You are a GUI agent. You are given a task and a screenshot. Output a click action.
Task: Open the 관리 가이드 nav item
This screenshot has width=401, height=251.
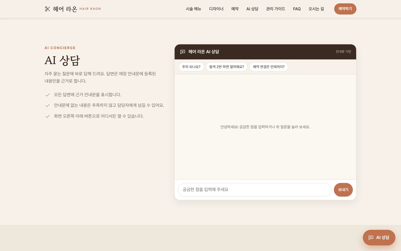click(x=276, y=9)
